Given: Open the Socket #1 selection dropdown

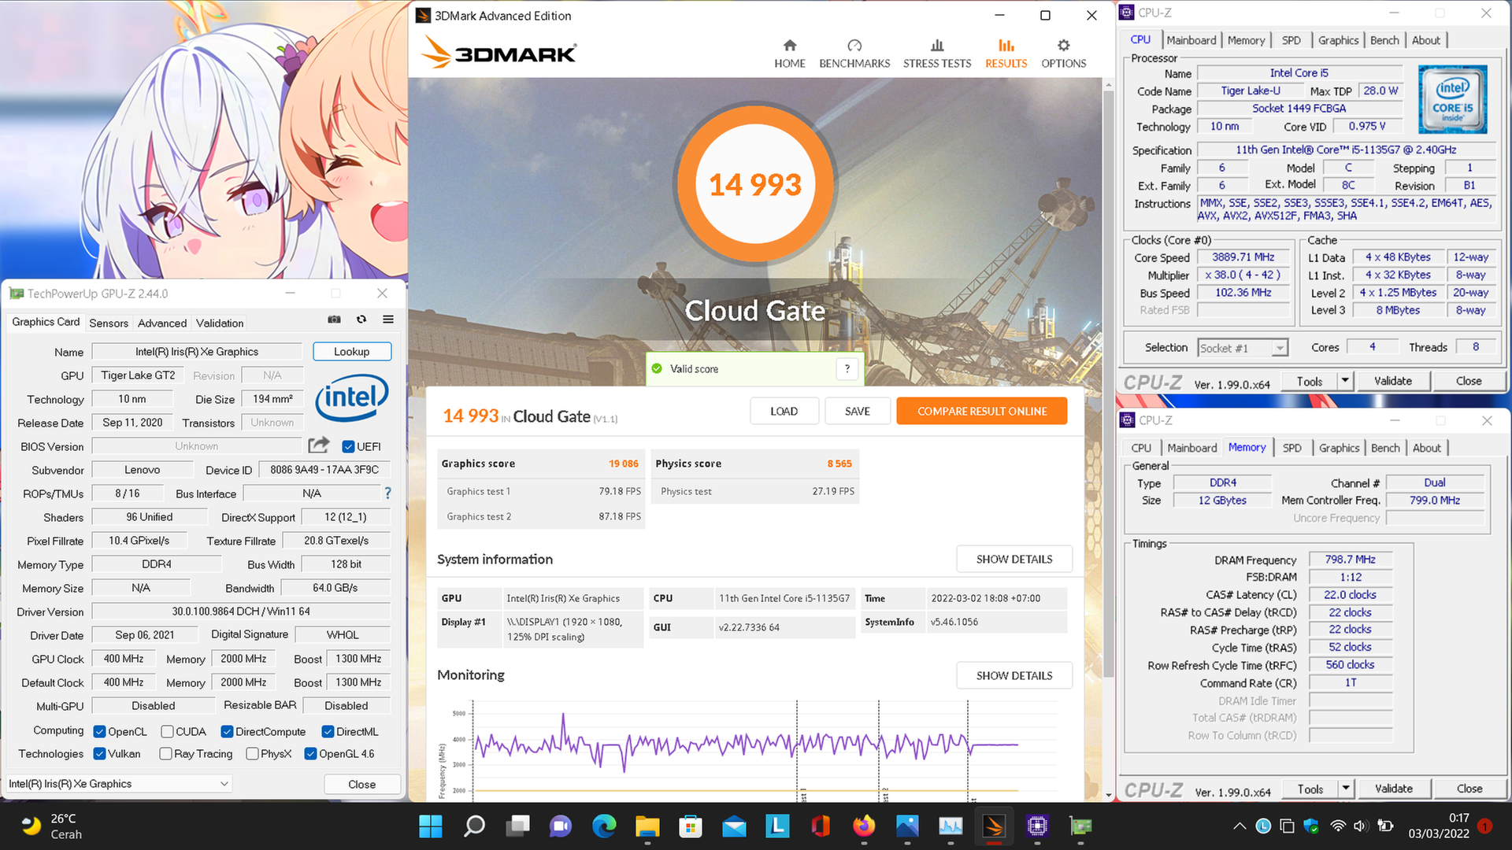Looking at the screenshot, I should tap(1243, 348).
